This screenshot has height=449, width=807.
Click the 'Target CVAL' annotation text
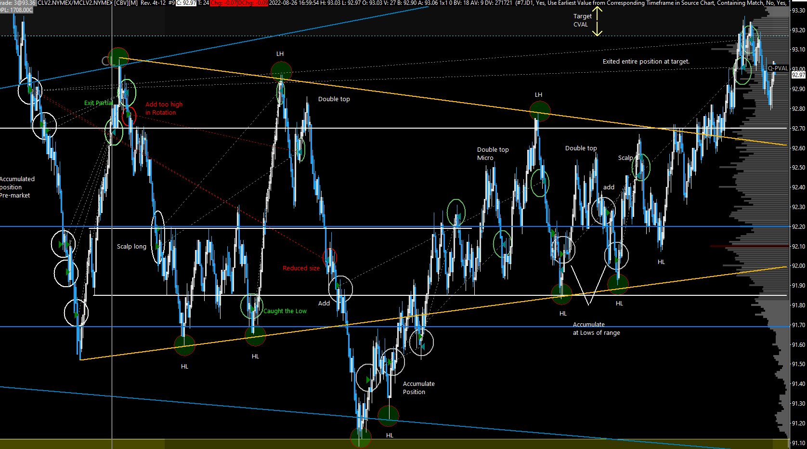(x=582, y=20)
